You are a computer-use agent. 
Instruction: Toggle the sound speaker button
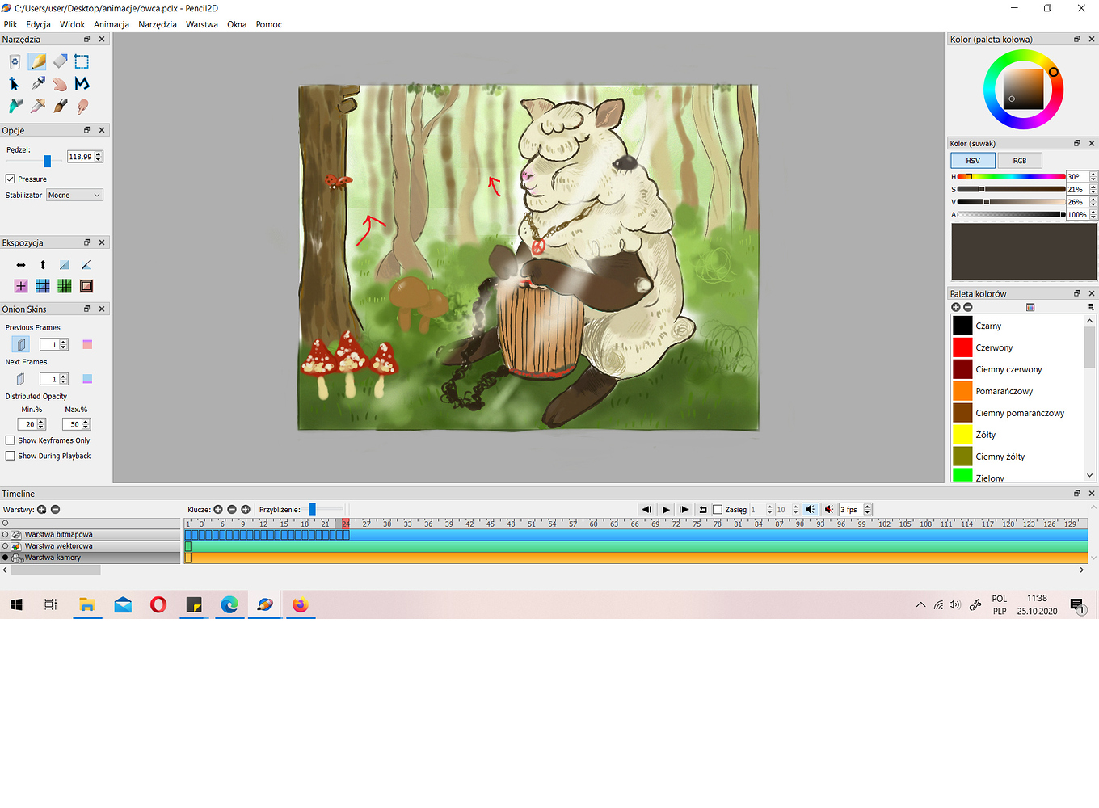click(x=810, y=509)
